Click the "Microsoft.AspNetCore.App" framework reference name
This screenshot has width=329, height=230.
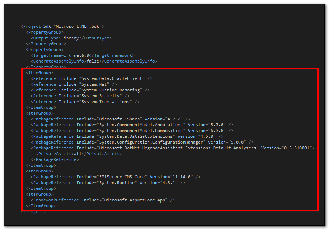pos(135,200)
